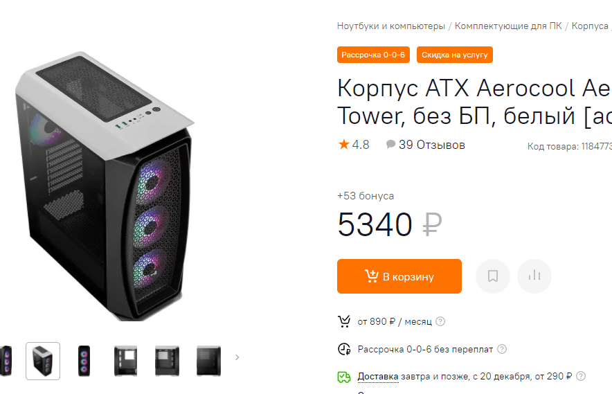Click the reviews speech bubble icon
The height and width of the screenshot is (394, 612).
(x=390, y=145)
